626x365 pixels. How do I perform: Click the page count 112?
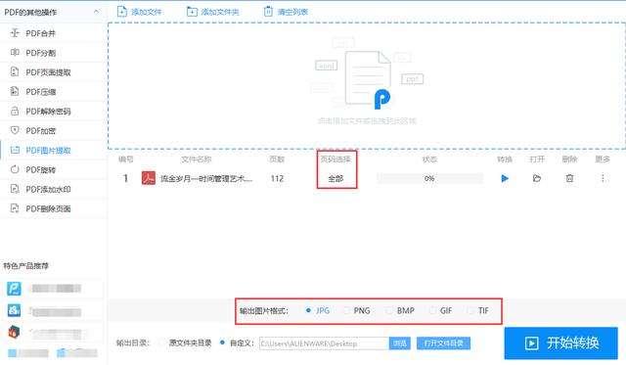pos(277,178)
